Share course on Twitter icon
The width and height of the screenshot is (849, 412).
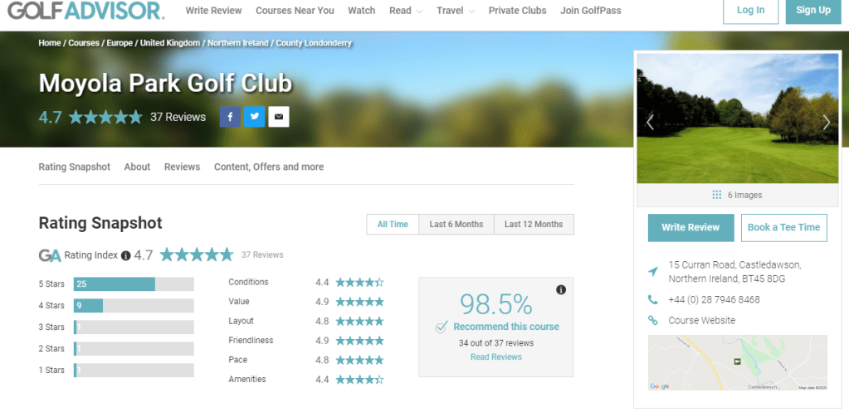click(x=255, y=116)
